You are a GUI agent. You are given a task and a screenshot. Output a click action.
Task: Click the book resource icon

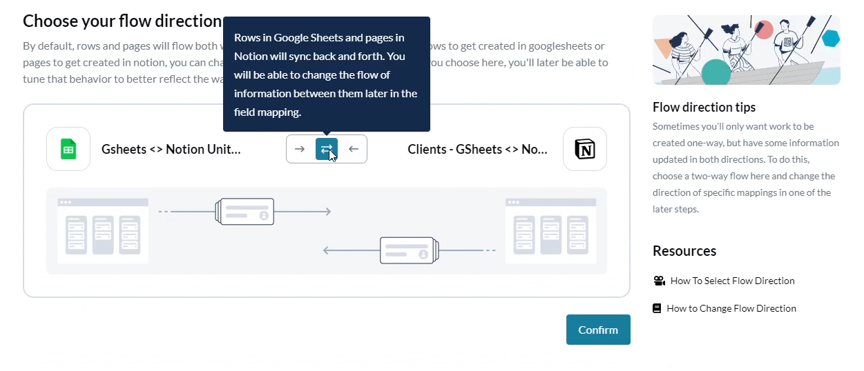click(657, 308)
